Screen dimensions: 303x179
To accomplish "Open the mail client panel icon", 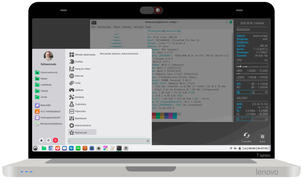I will point(64,148).
